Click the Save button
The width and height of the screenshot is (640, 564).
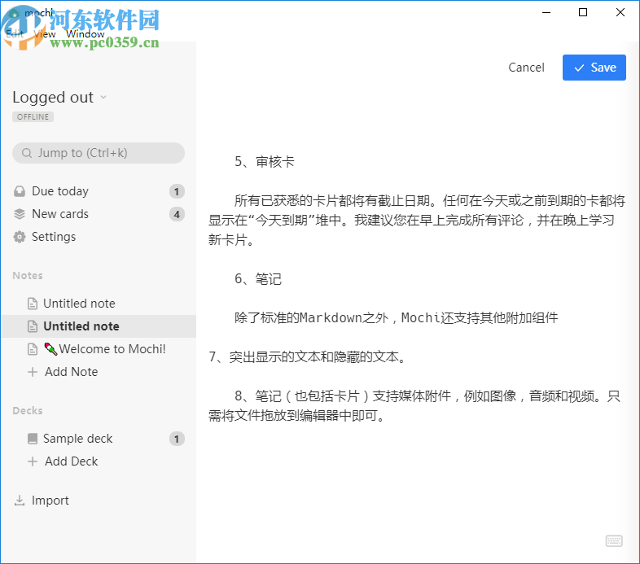point(594,68)
